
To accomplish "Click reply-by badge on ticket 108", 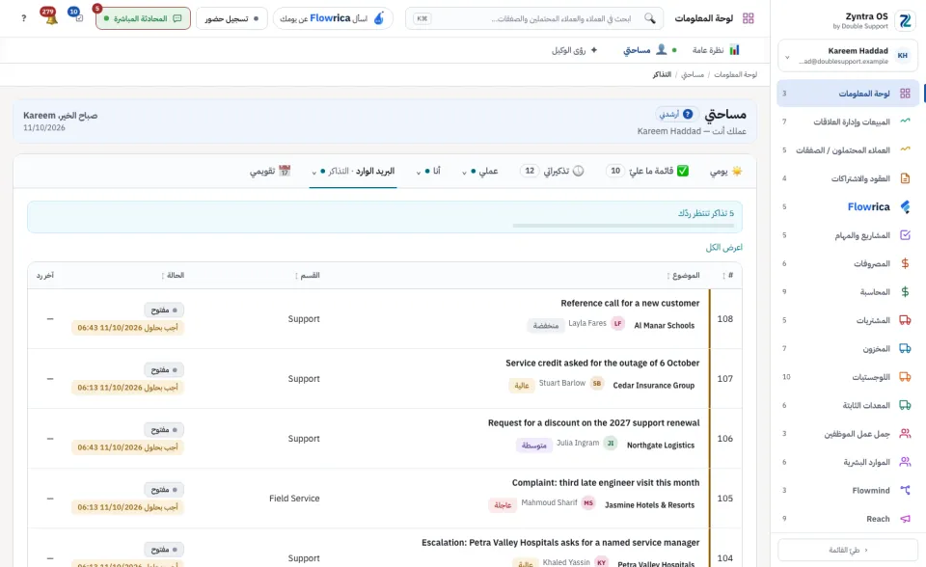I will (x=127, y=327).
